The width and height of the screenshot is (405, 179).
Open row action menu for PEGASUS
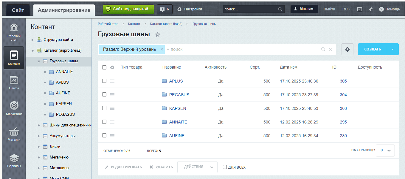click(112, 95)
